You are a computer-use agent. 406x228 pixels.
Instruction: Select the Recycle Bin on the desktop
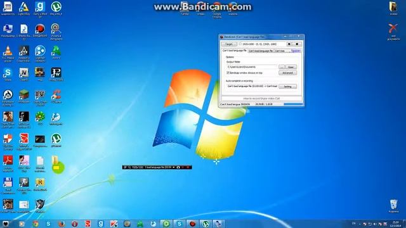coord(393,206)
